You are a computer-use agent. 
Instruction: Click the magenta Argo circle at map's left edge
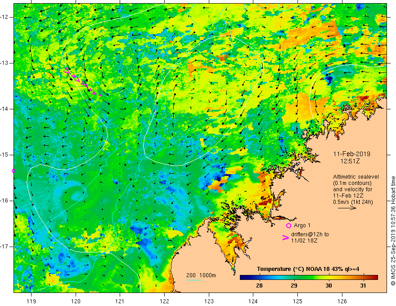(x=13, y=171)
